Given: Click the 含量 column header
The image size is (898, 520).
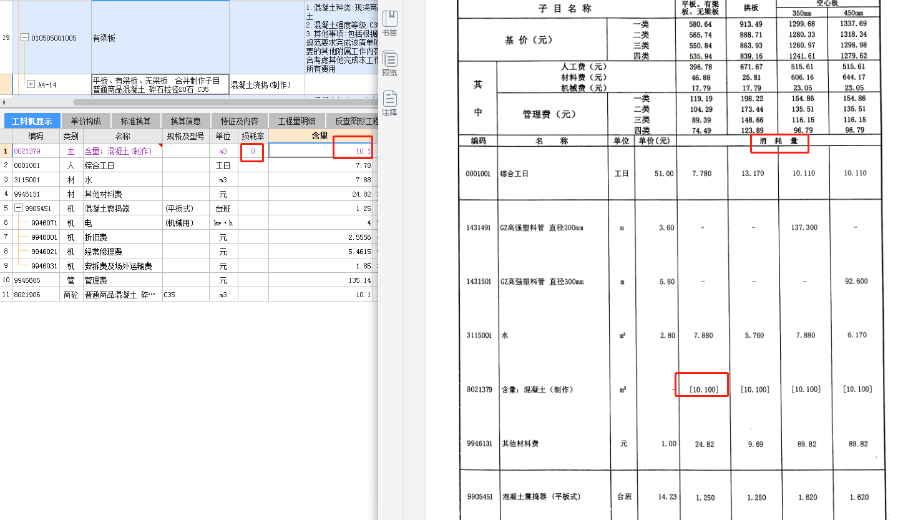Looking at the screenshot, I should pyautogui.click(x=320, y=135).
